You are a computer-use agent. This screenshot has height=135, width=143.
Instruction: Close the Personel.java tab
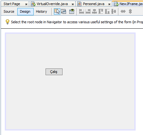tap(109, 4)
